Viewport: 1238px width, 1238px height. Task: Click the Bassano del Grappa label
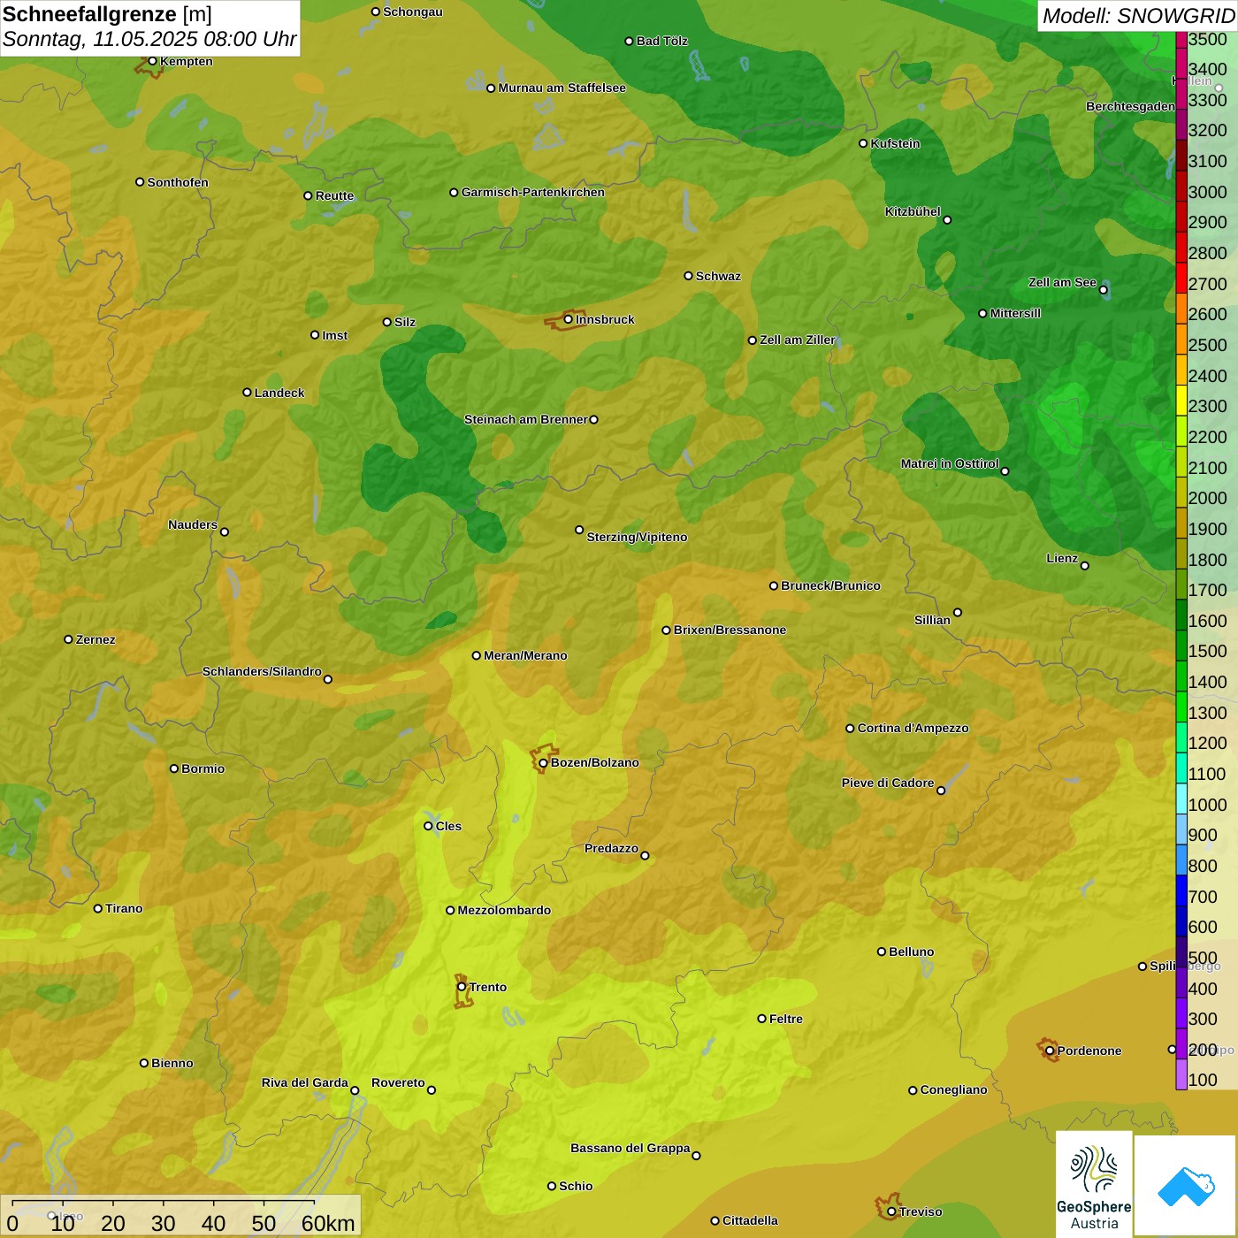(630, 1148)
